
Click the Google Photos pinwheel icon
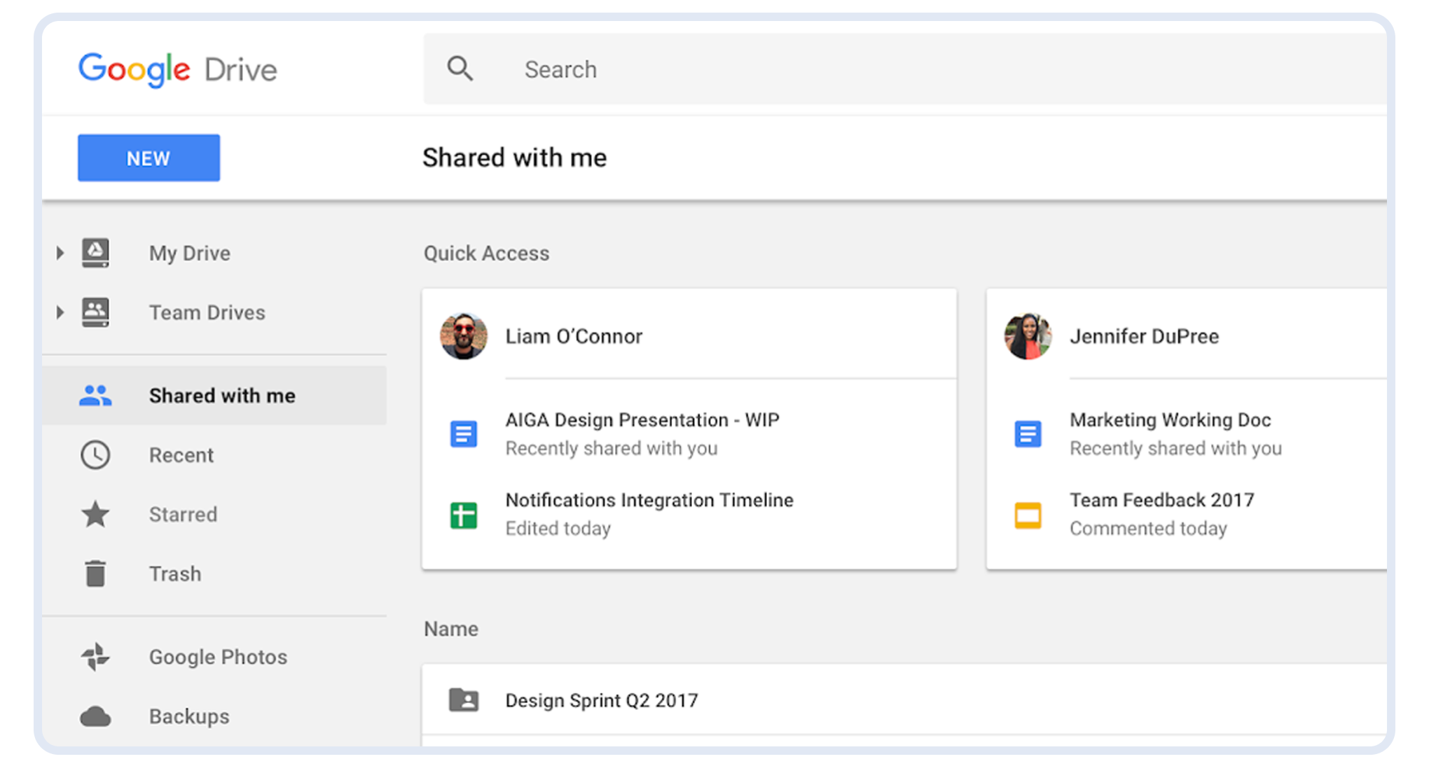(x=95, y=657)
